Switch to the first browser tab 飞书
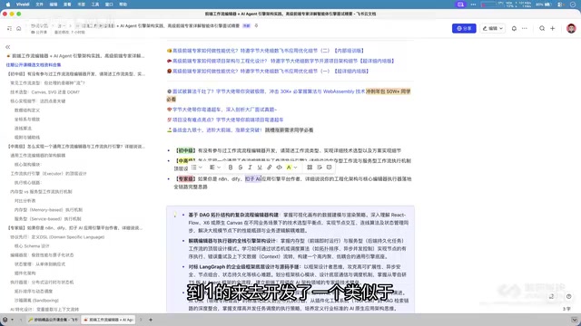The width and height of the screenshot is (581, 326). 53,320
